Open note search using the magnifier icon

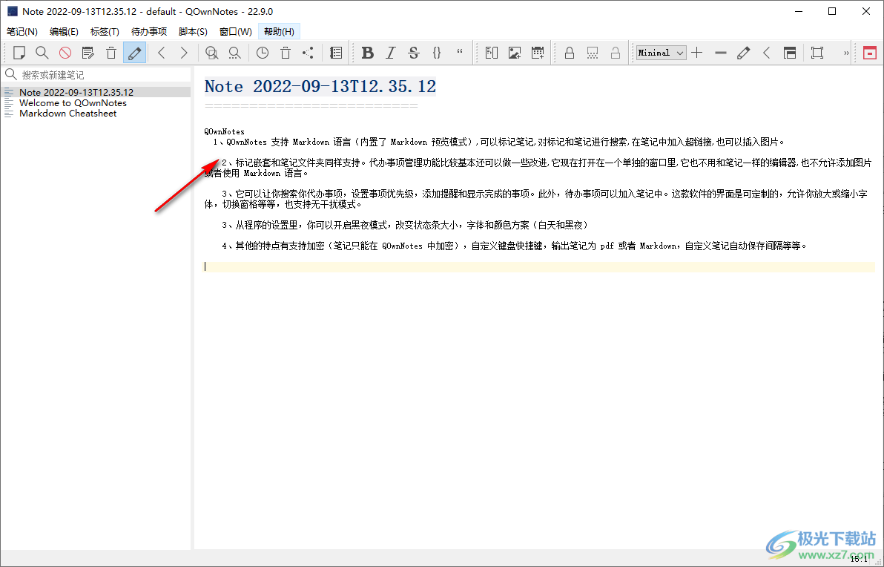(42, 53)
